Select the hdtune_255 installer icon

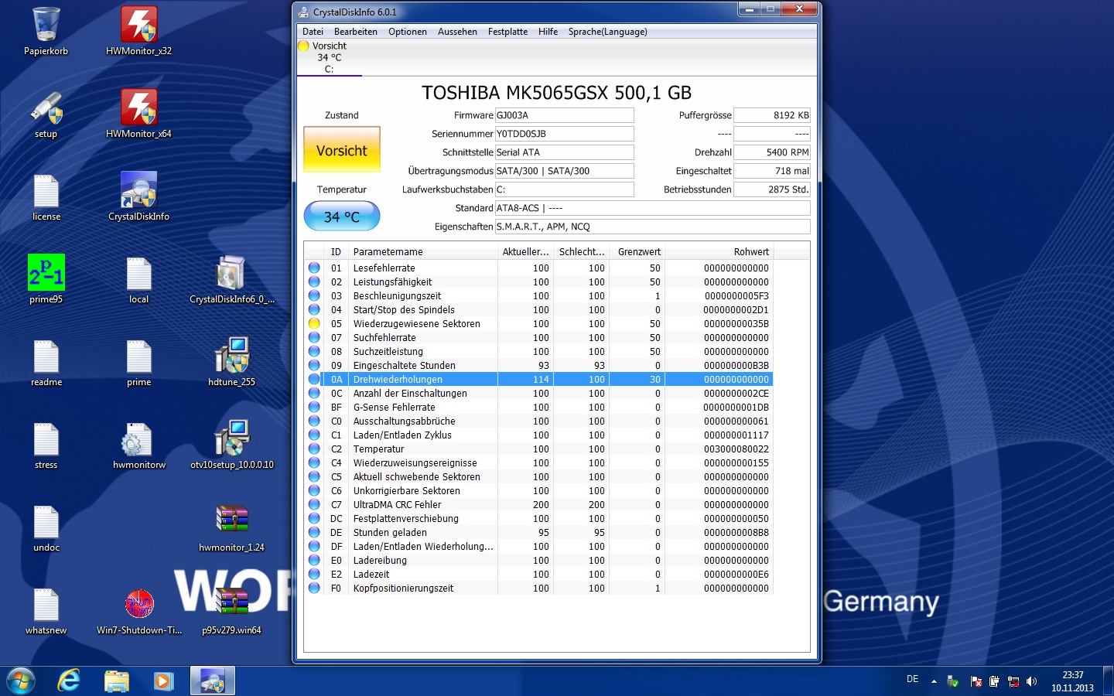click(x=232, y=362)
